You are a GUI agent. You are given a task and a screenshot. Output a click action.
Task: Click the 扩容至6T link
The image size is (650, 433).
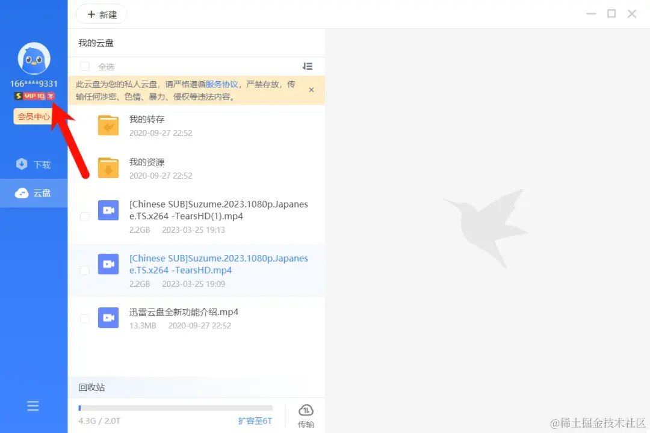coord(255,421)
